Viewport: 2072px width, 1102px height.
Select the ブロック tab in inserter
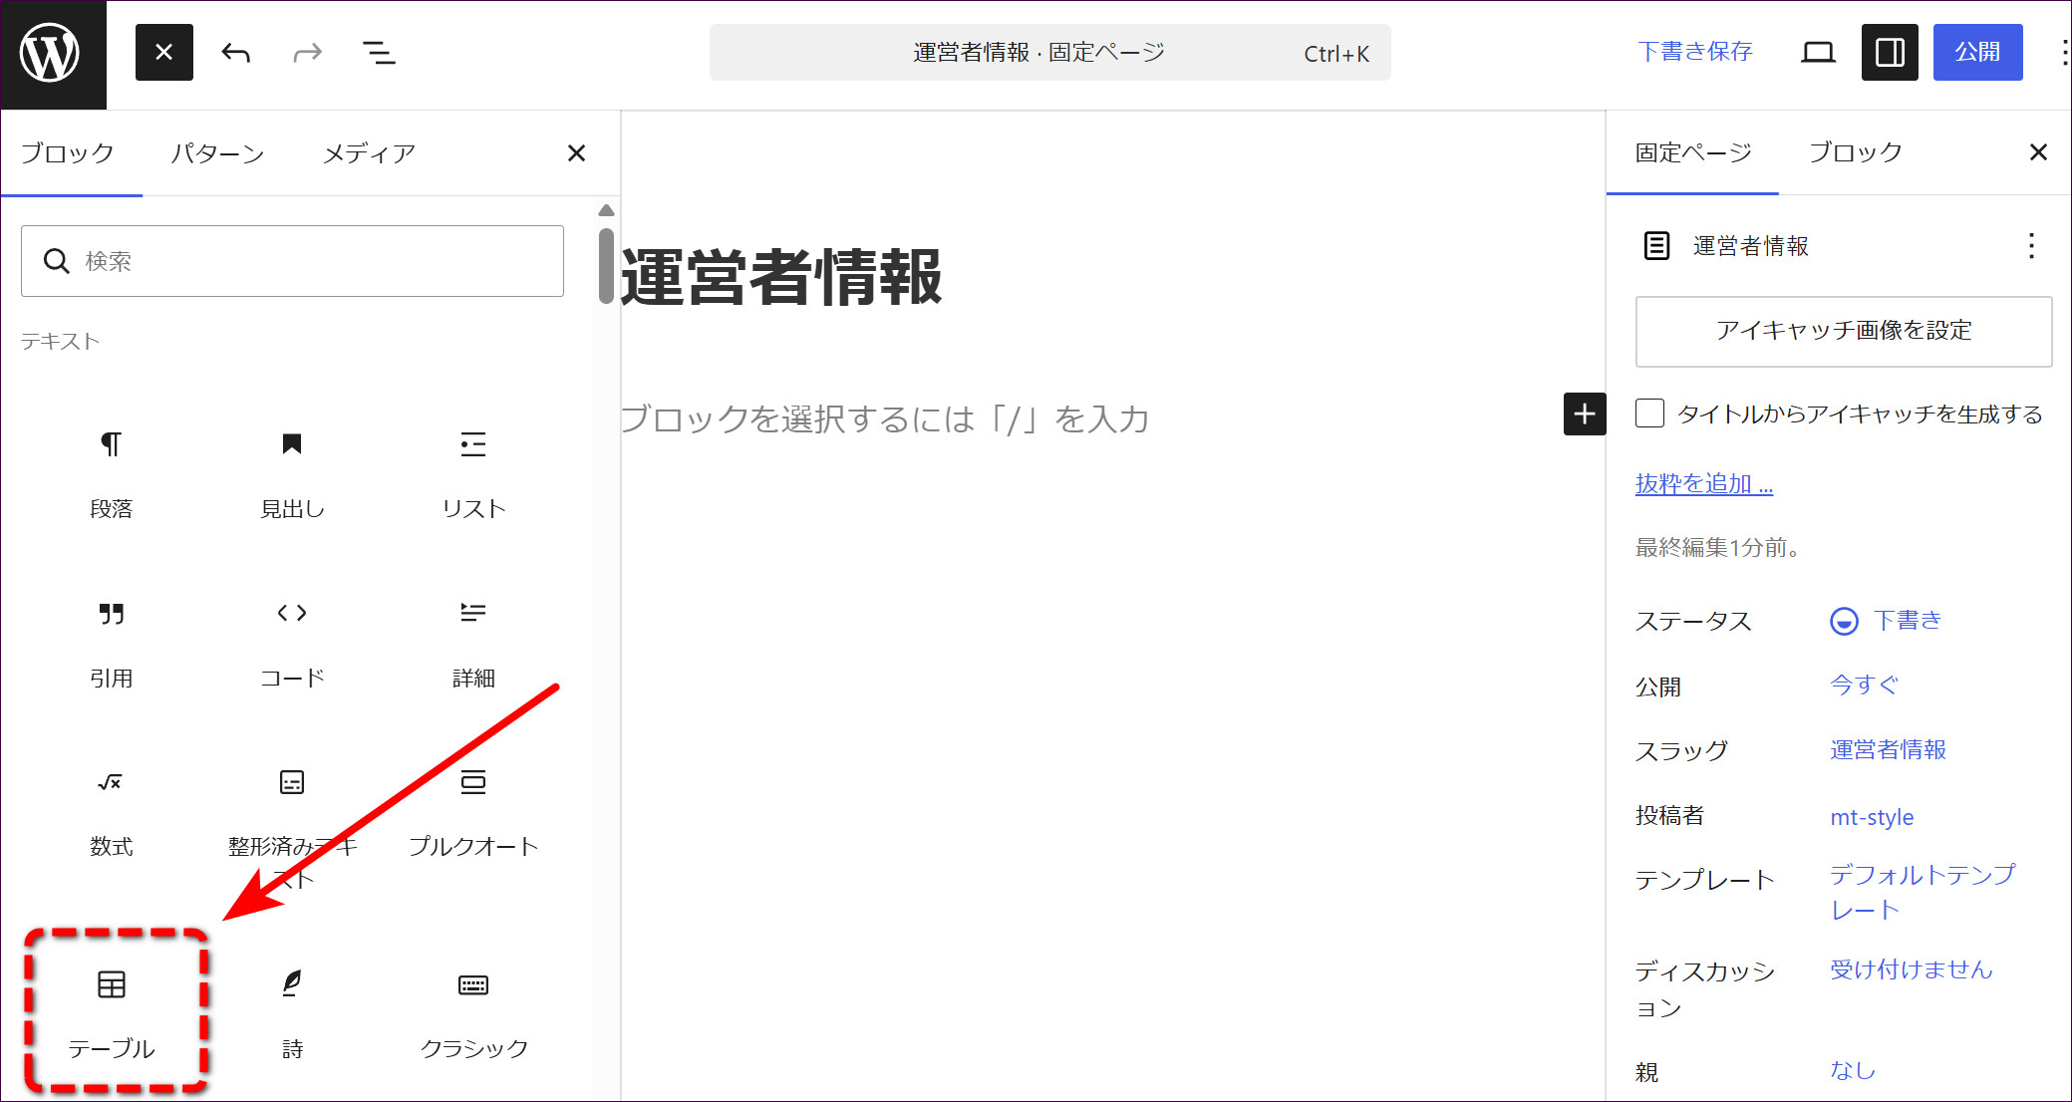68,153
